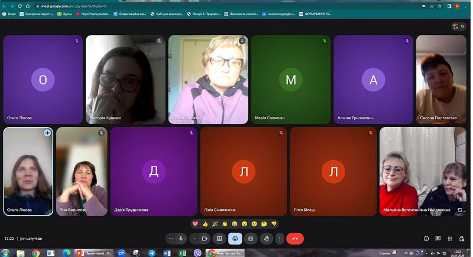Image resolution: width=473 pixels, height=257 pixels.
Task: Open more options three-dot menu
Action: (x=280, y=239)
